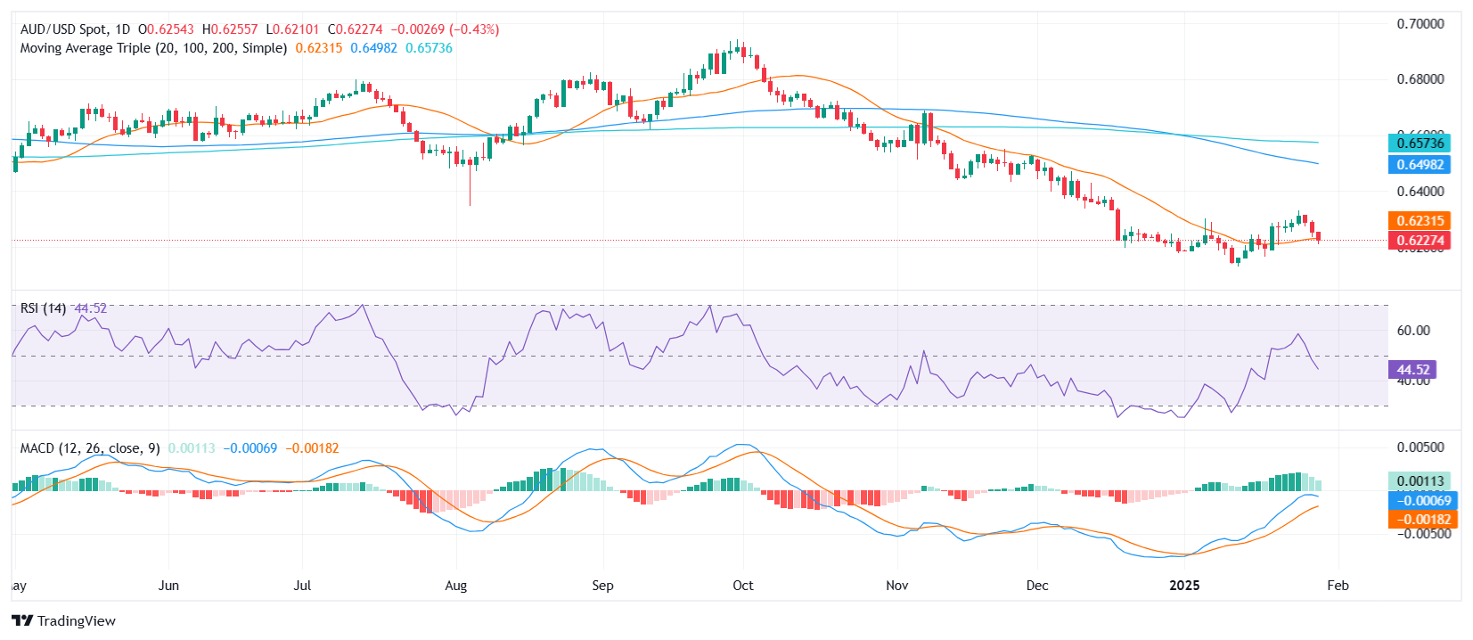Click the 0.70000 price scale label

[1420, 24]
